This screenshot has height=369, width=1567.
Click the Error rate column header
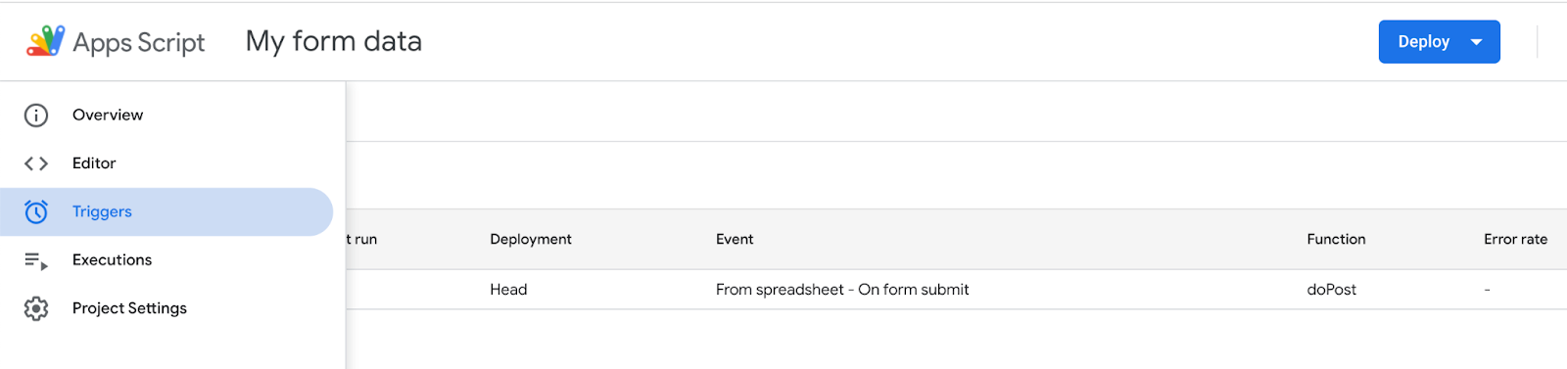pos(1515,239)
